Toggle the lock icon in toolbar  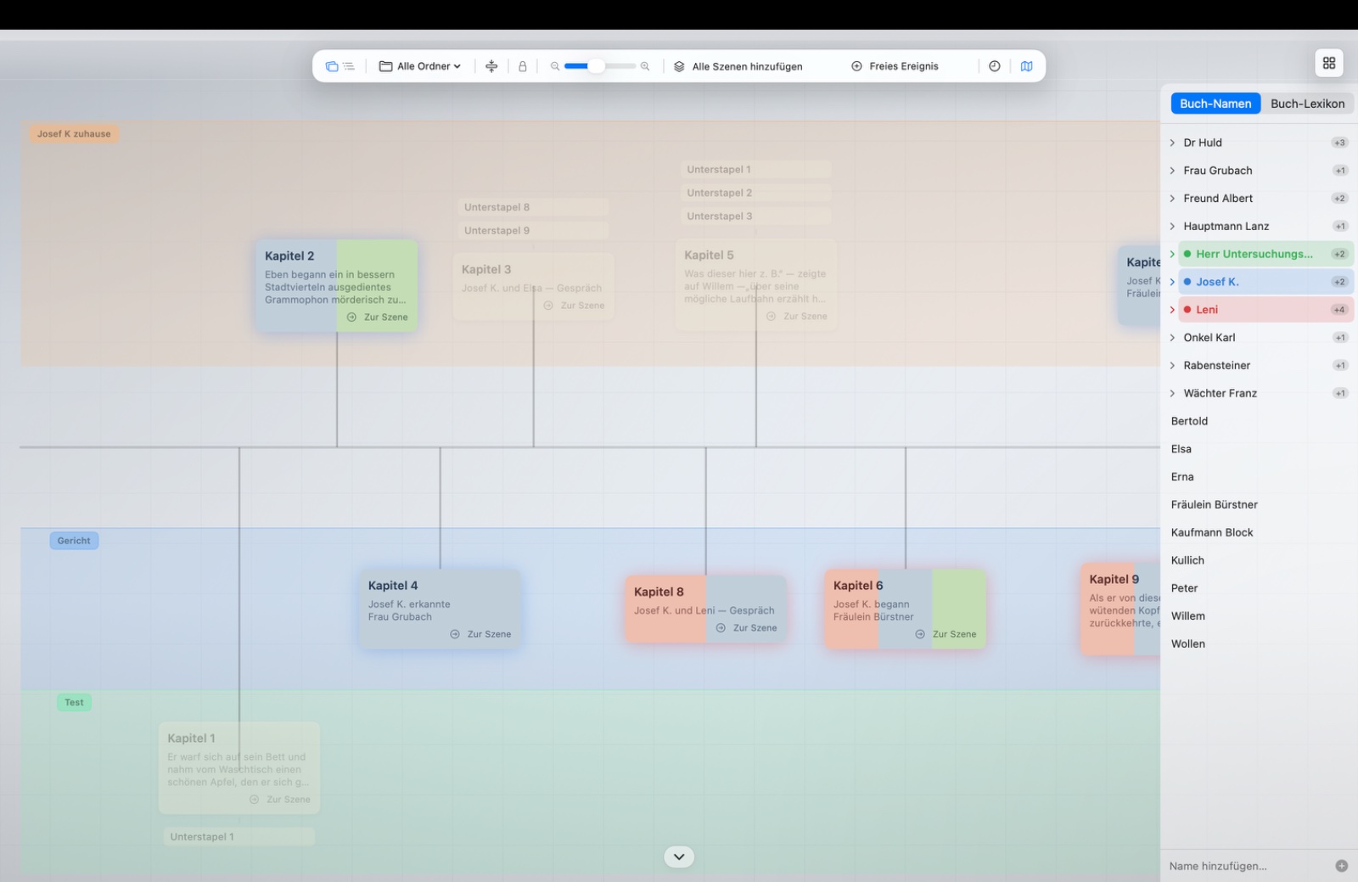(x=523, y=66)
